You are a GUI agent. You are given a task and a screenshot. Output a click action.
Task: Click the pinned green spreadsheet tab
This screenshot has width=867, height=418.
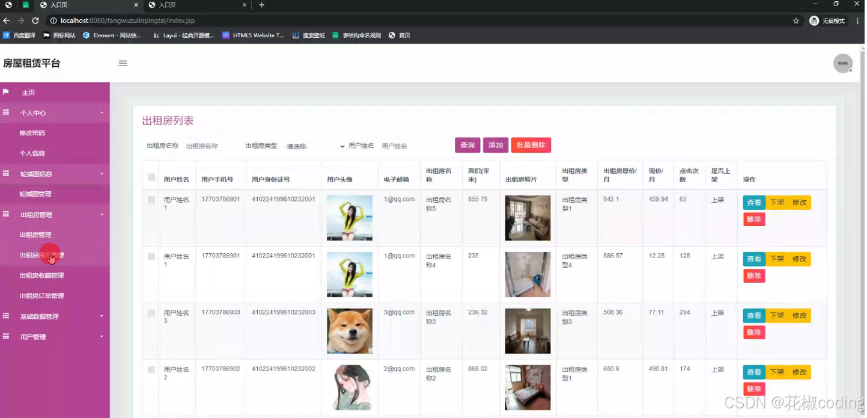pyautogui.click(x=25, y=5)
